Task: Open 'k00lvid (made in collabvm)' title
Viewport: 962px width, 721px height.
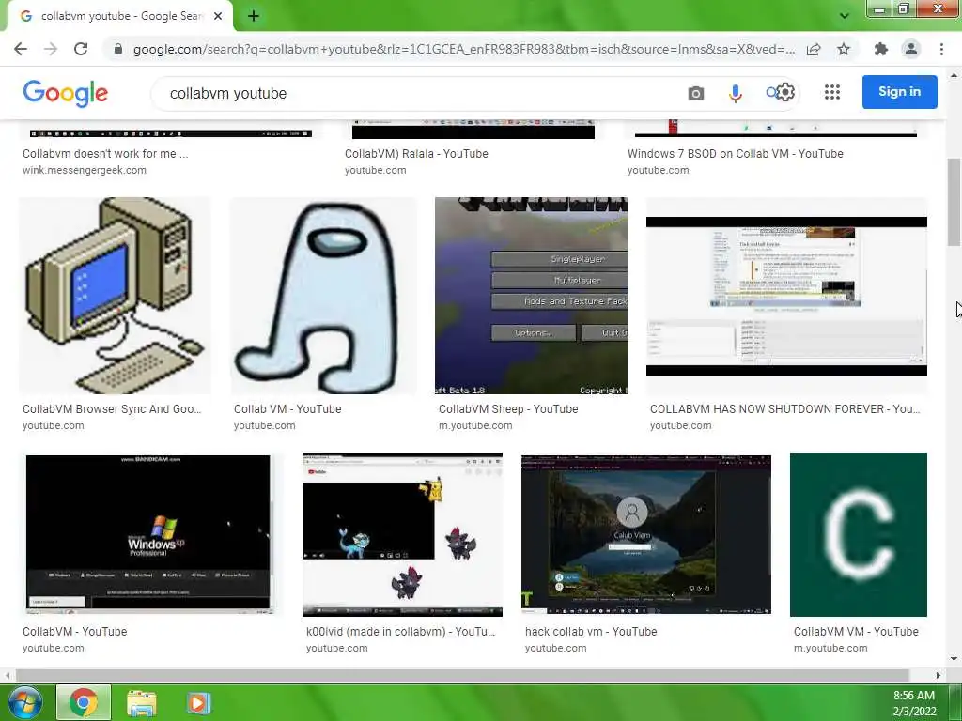Action: (400, 632)
